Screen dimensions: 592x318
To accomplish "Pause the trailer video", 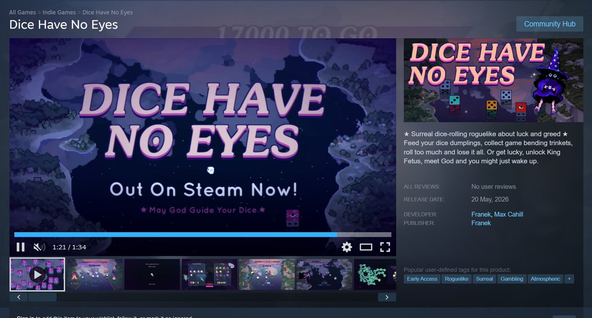I will (21, 247).
